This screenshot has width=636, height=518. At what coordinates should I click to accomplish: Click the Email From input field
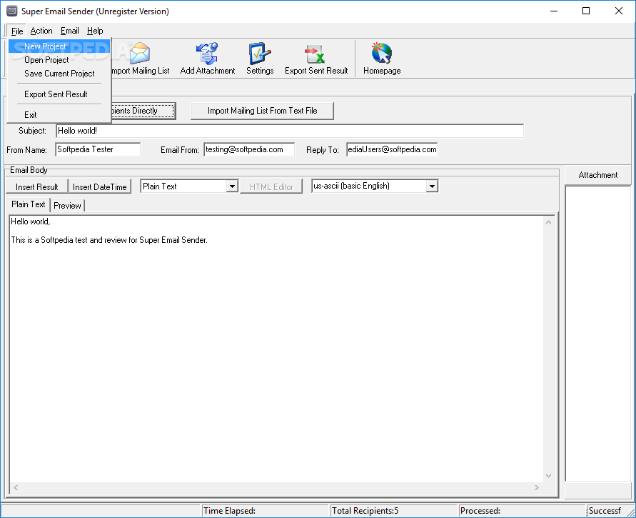point(249,149)
